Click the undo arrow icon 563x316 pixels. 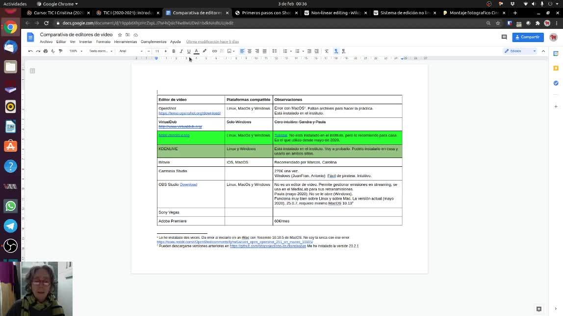(30, 51)
